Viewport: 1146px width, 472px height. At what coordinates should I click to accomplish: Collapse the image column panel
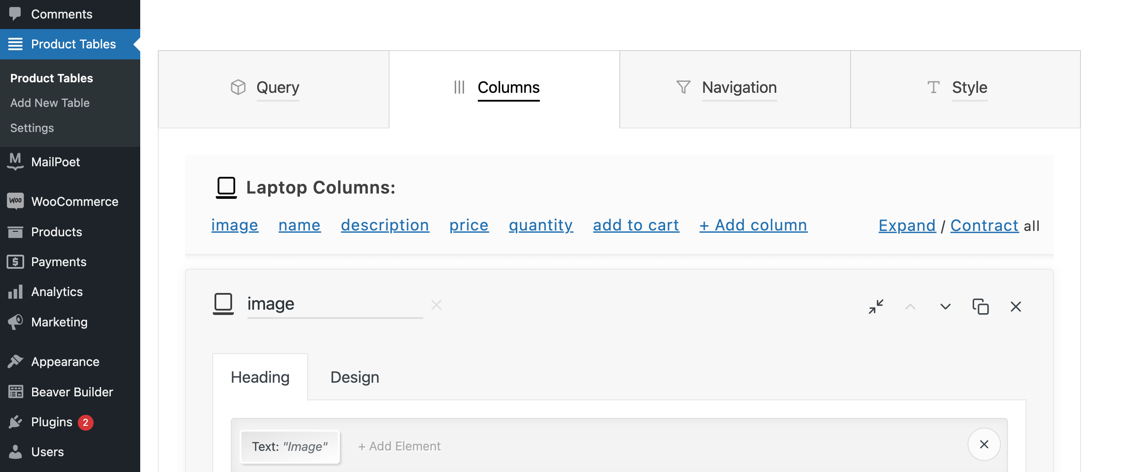coord(876,306)
